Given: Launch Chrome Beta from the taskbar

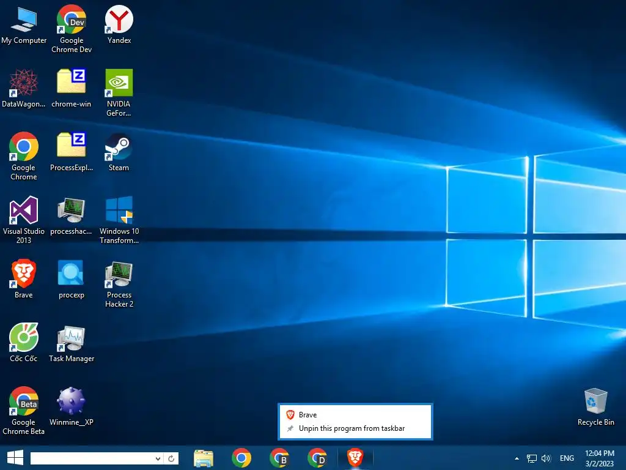Looking at the screenshot, I should pos(279,458).
